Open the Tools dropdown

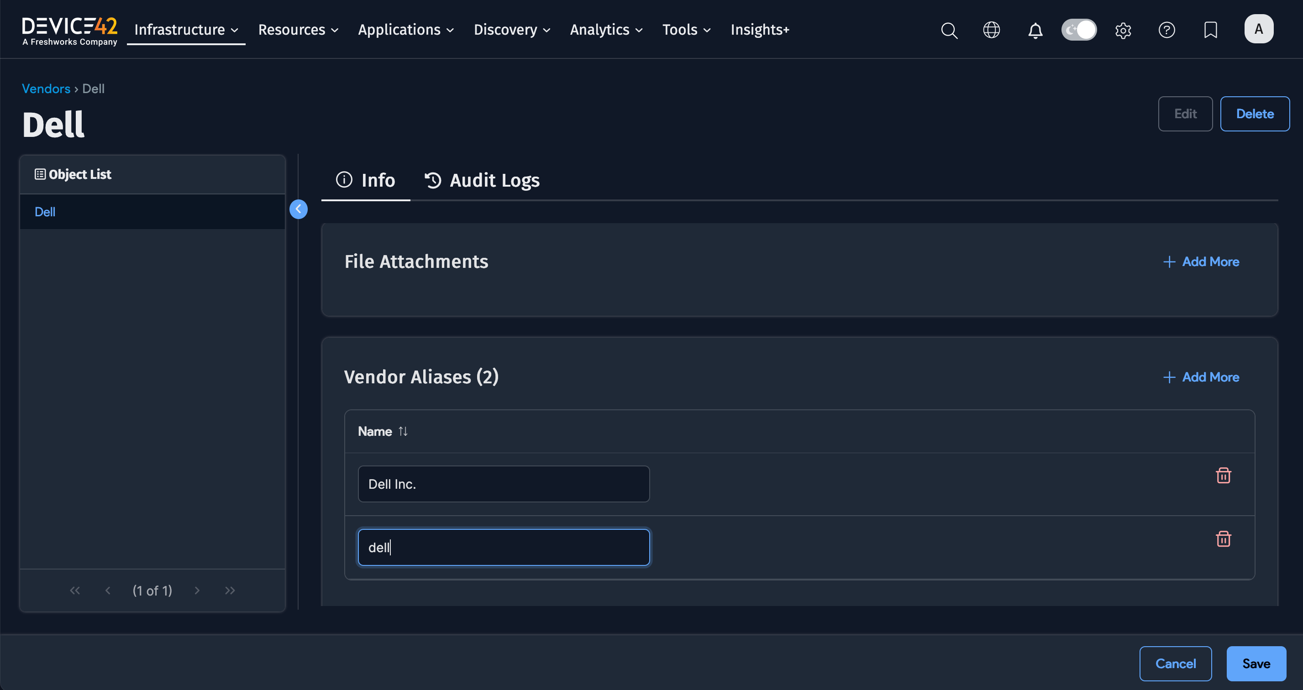tap(686, 29)
